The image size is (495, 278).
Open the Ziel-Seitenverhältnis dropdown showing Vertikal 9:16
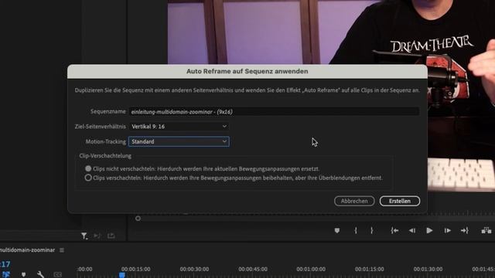point(179,127)
